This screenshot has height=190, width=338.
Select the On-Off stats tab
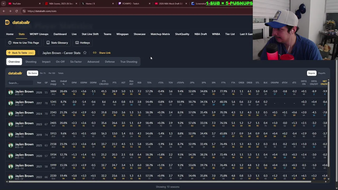click(60, 62)
